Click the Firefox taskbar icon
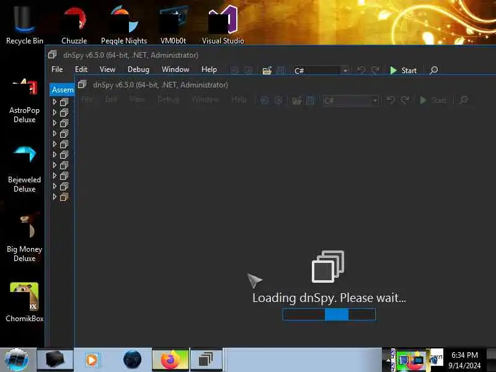496x372 pixels. click(170, 360)
